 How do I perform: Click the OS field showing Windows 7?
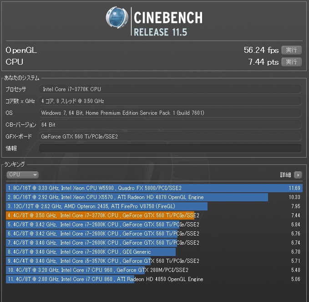coord(170,113)
